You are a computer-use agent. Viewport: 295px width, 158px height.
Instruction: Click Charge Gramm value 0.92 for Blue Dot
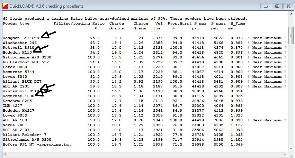(x=138, y=82)
